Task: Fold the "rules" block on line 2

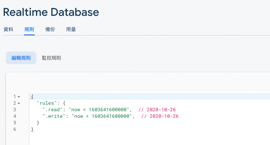Action: (19, 103)
